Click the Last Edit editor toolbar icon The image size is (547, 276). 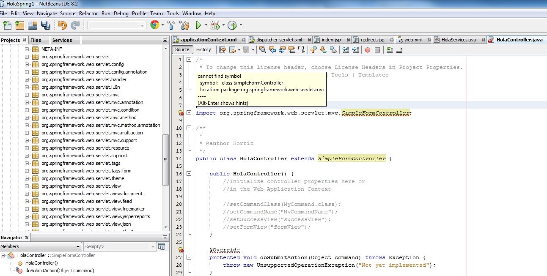[223, 50]
